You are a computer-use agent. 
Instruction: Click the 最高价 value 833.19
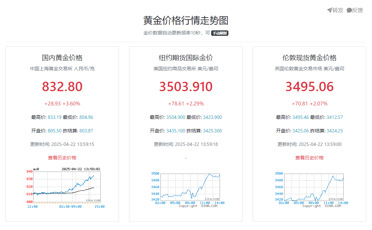(x=54, y=117)
